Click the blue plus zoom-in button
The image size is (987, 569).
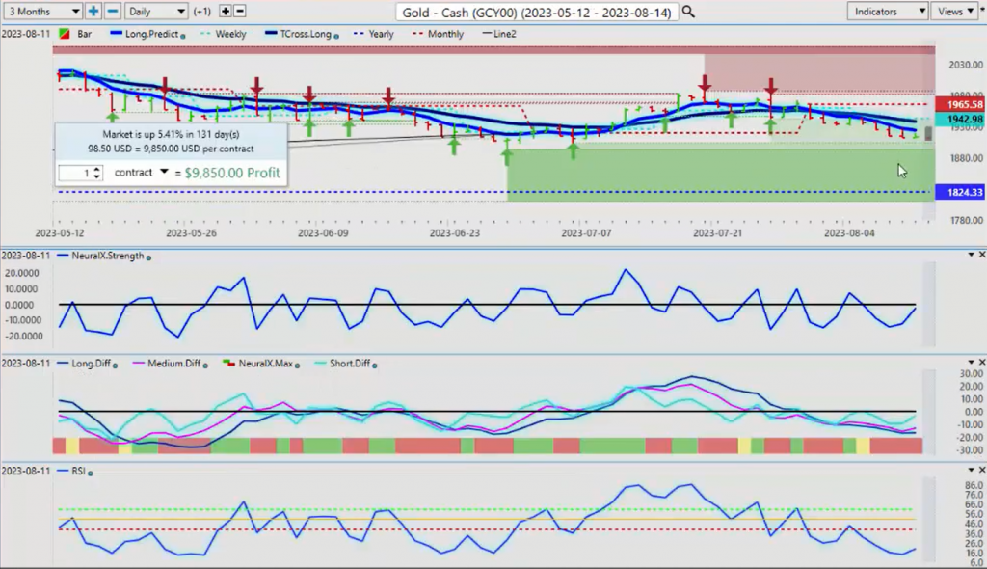(x=93, y=11)
